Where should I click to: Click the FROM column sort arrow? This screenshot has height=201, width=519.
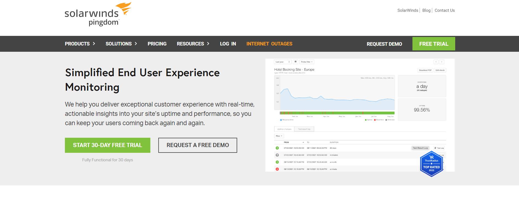point(303,142)
